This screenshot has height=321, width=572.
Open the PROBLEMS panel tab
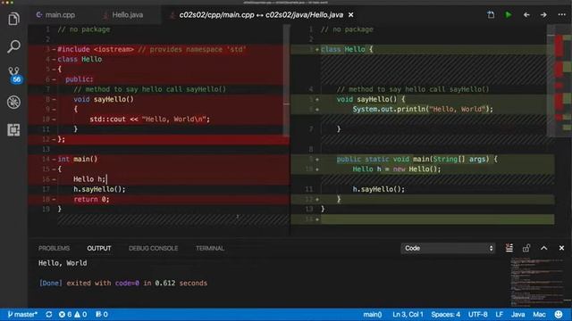(54, 248)
